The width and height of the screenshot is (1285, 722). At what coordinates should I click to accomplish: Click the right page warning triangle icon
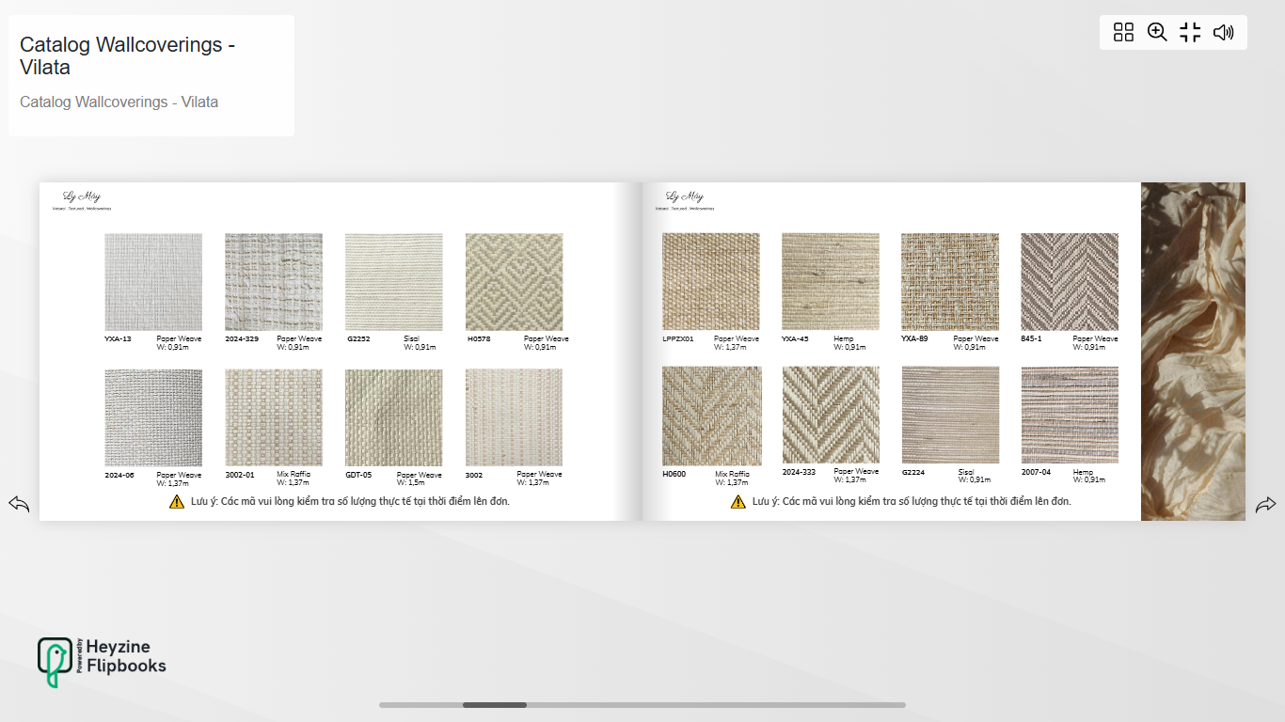[x=738, y=502]
